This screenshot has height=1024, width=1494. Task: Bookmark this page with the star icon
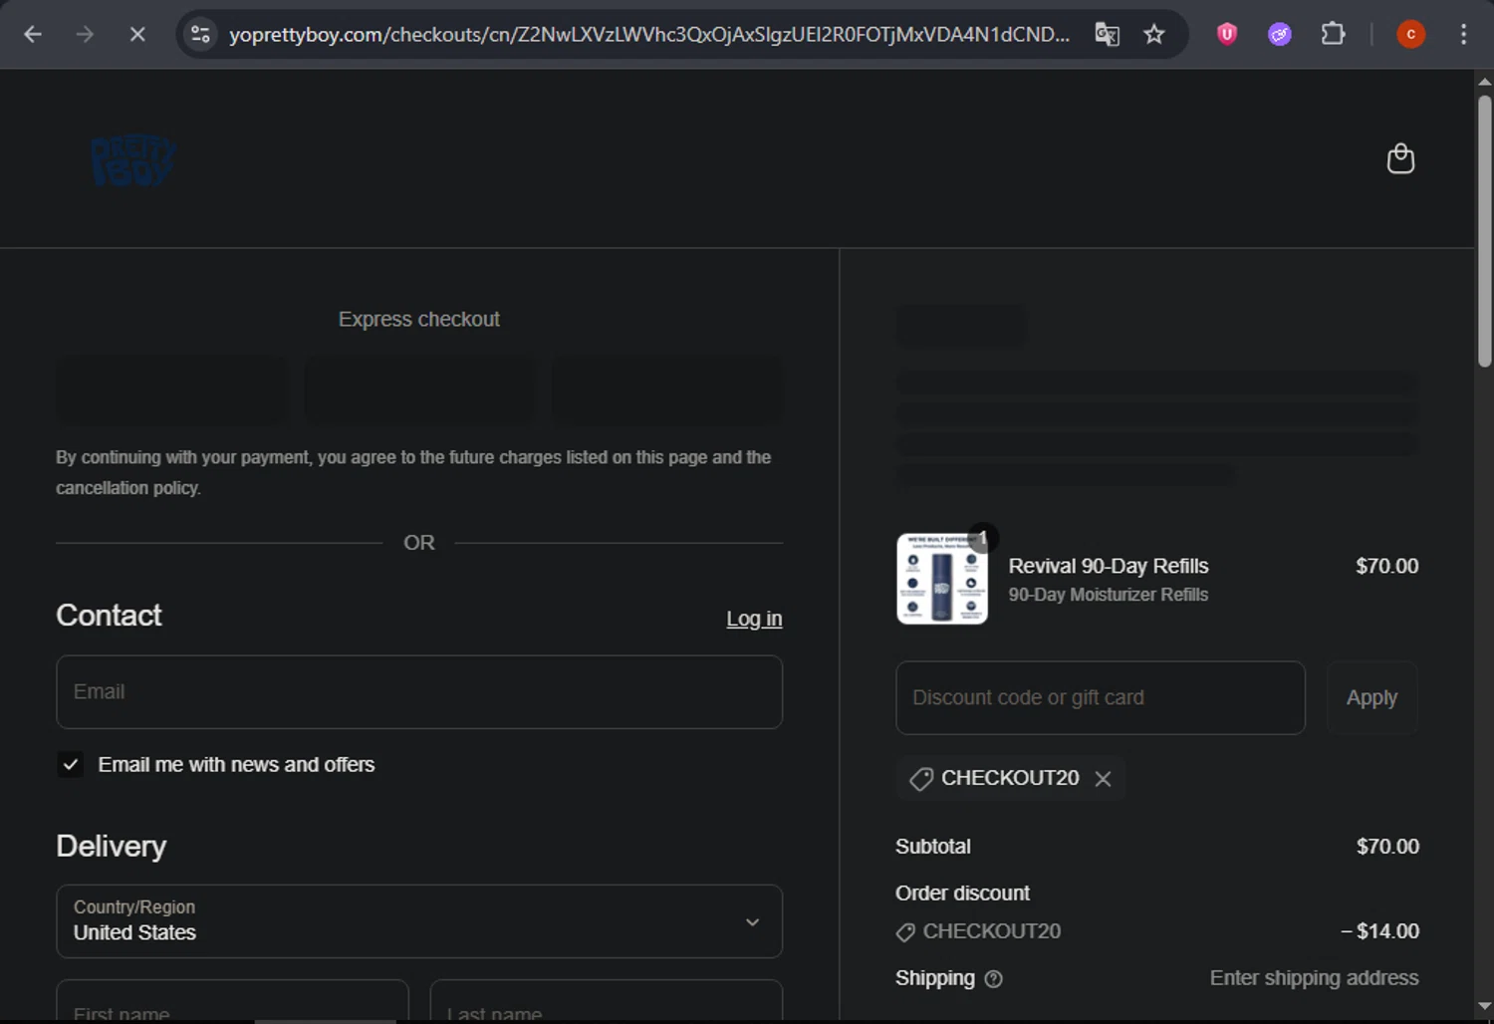click(1154, 35)
